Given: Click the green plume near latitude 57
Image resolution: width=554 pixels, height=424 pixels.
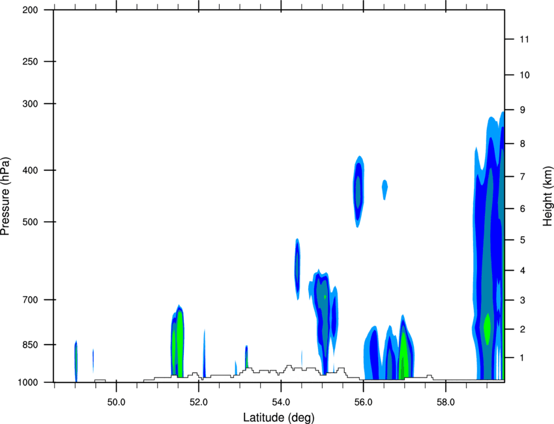Looking at the screenshot, I should point(403,356).
